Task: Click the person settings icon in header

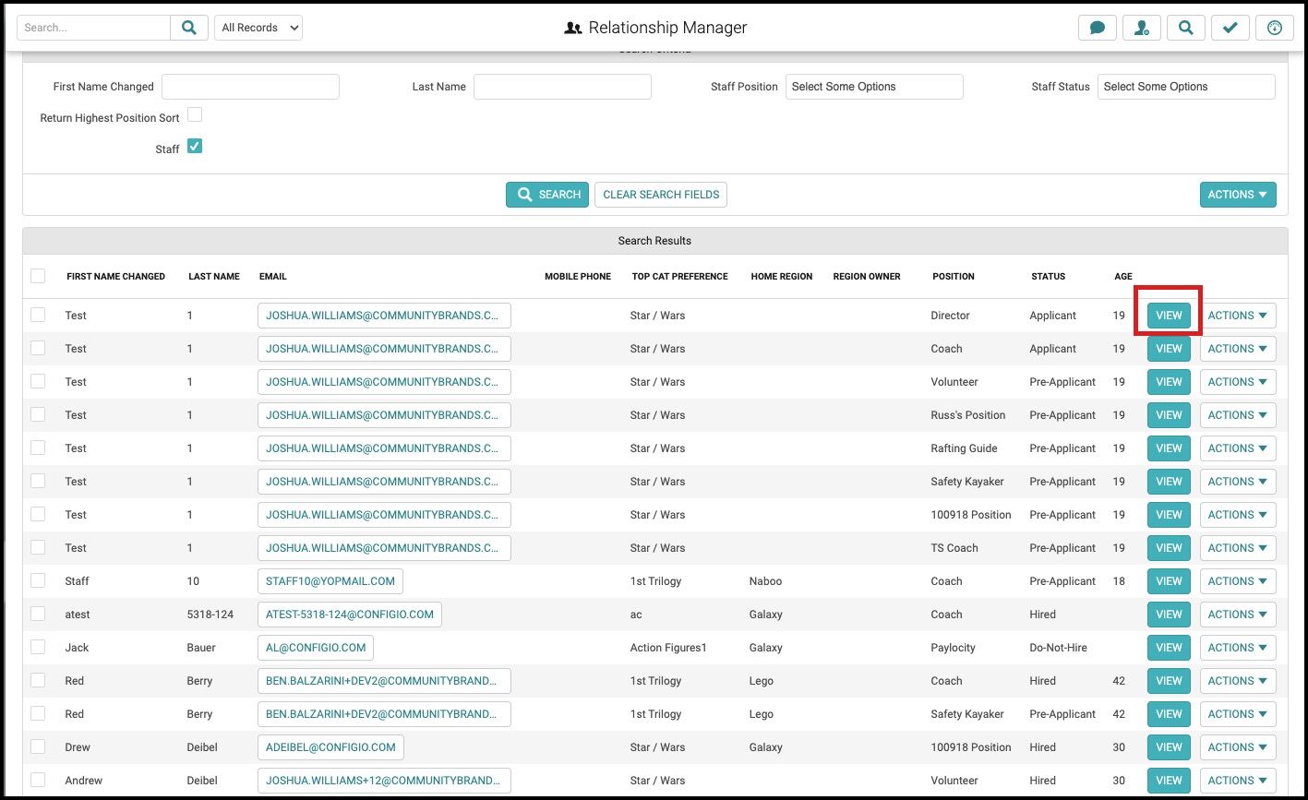Action: [1142, 28]
